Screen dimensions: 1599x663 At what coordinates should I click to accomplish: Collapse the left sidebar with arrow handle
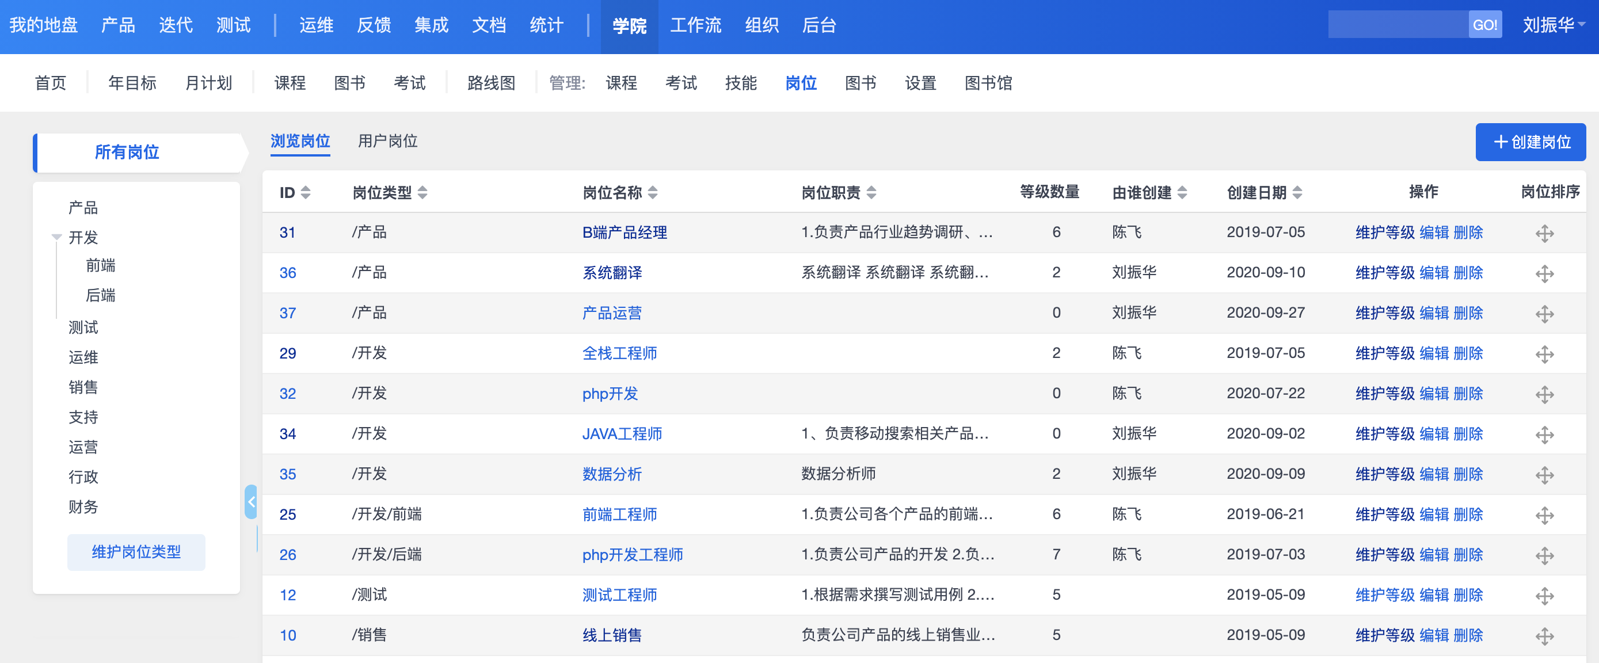point(251,502)
